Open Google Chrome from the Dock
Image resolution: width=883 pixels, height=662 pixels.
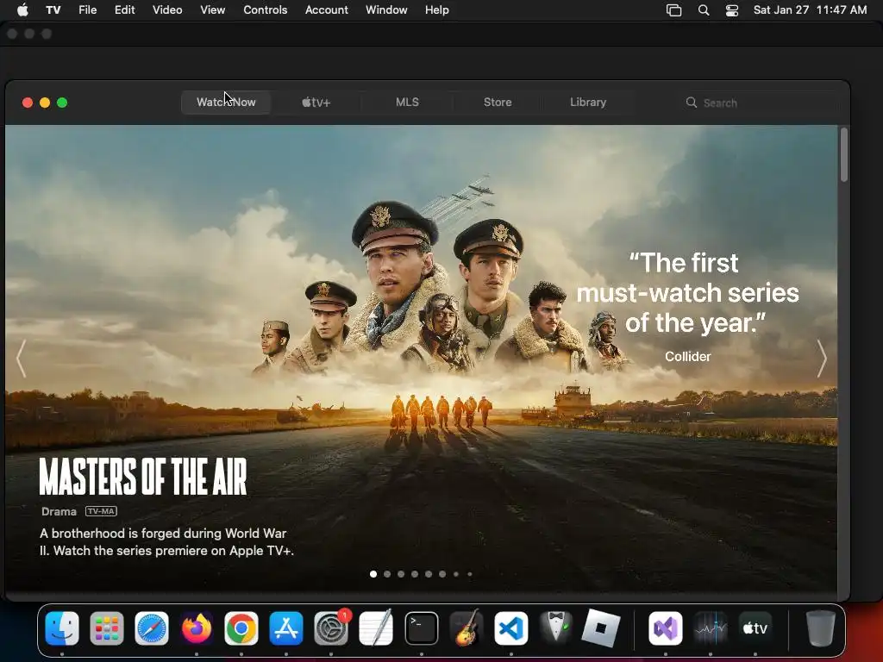241,628
